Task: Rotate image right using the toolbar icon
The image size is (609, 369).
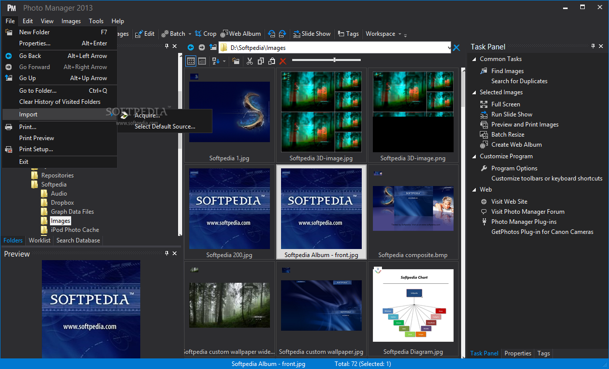Action: pyautogui.click(x=283, y=34)
